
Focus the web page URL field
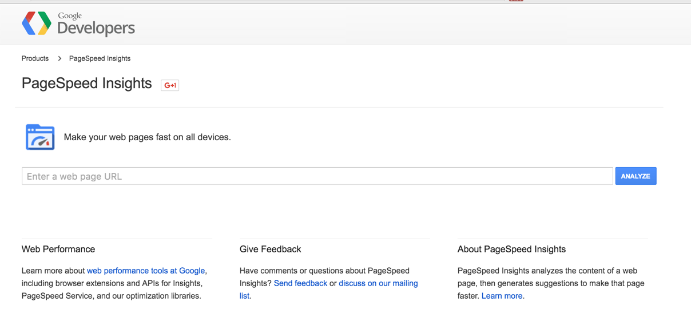317,176
